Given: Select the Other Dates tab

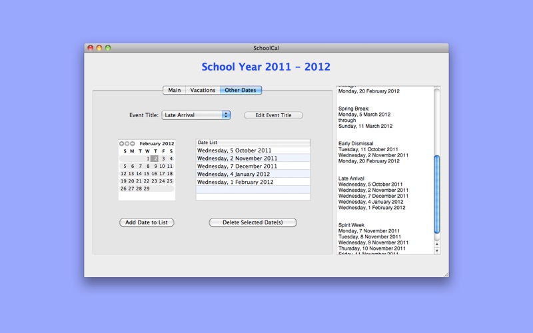Looking at the screenshot, I should pos(241,90).
